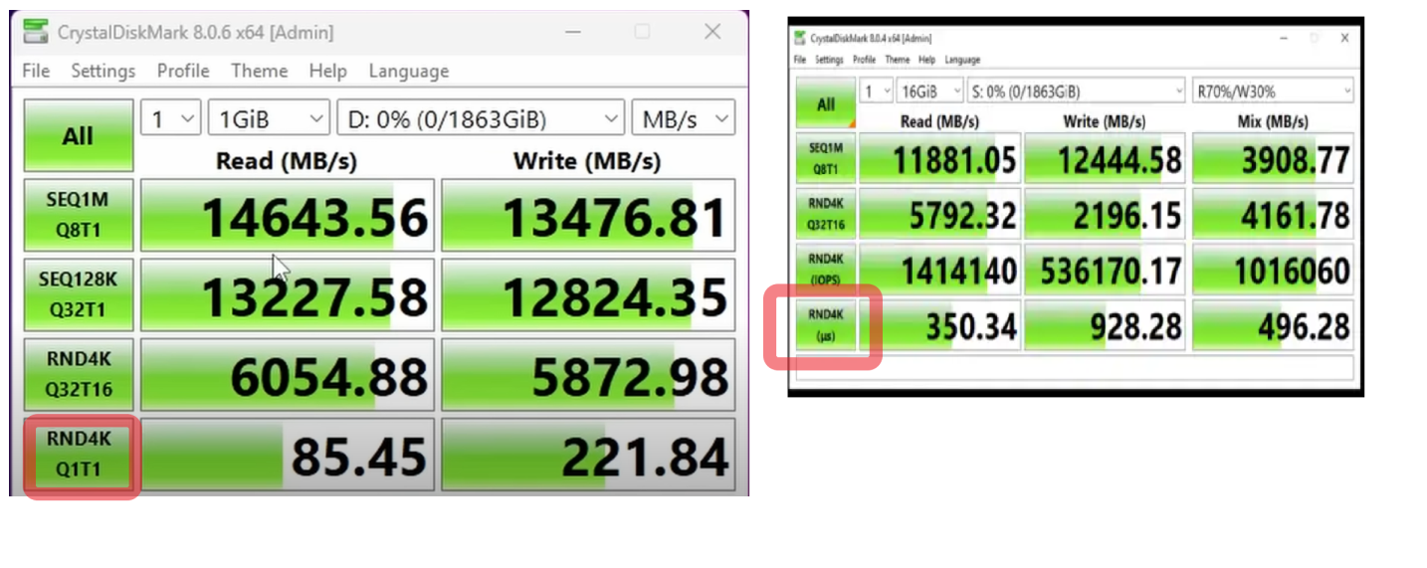Click the 928.28 latency write result

(x=1106, y=324)
